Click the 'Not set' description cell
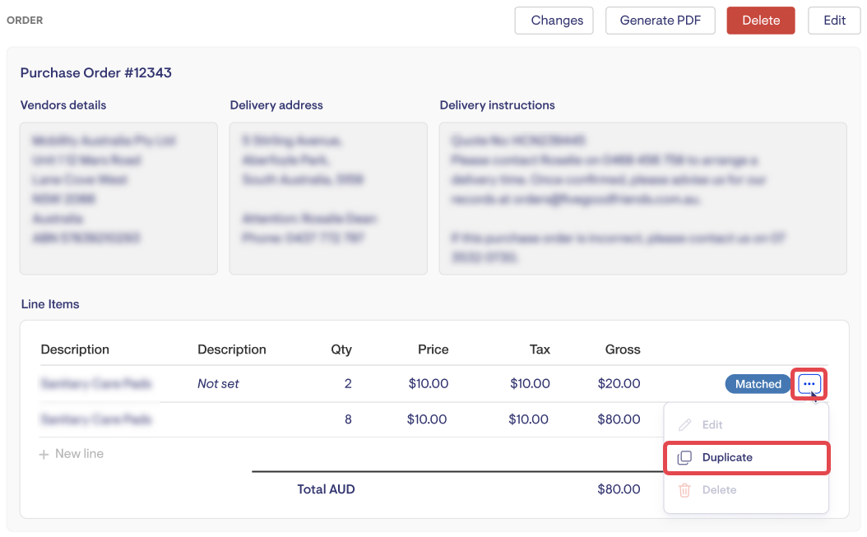867x537 pixels. [218, 384]
